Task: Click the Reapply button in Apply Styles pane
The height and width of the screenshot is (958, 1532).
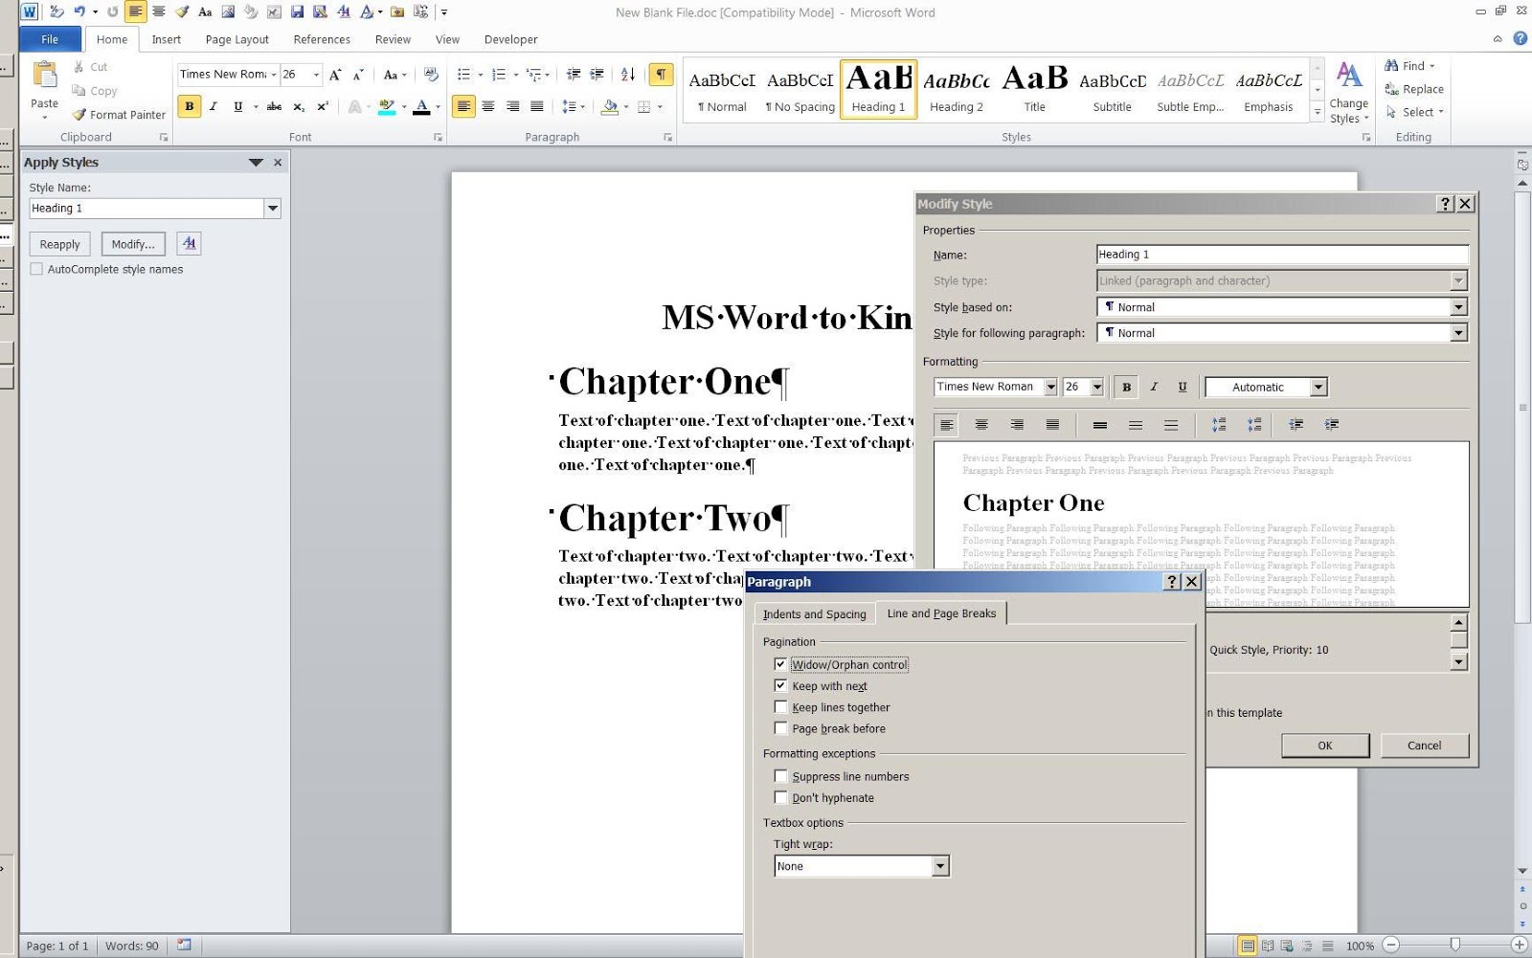Action: (58, 244)
